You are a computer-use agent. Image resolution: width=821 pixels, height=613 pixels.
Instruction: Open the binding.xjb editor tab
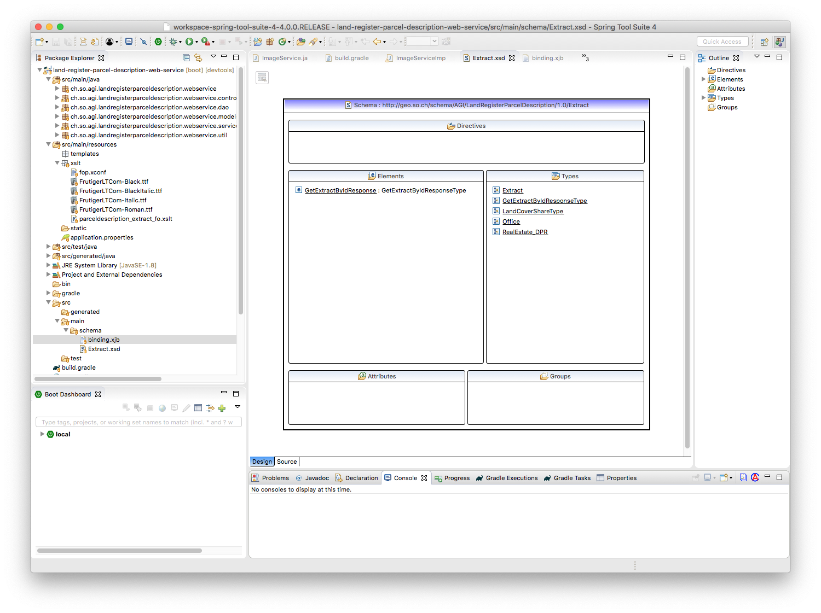coord(543,58)
